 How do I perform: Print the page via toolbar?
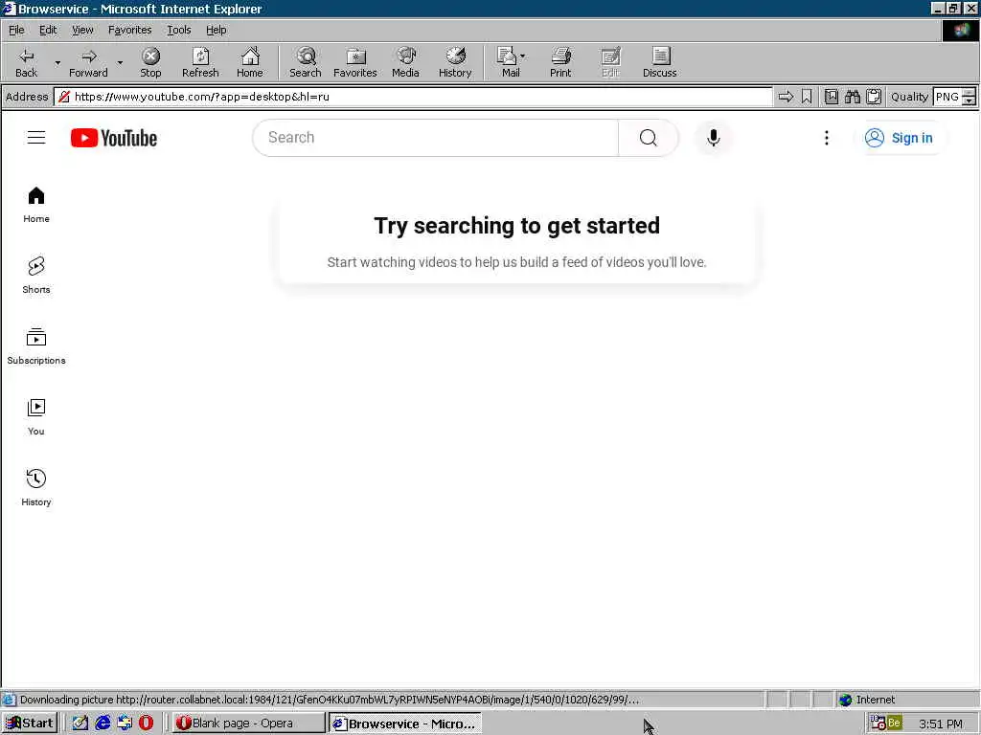pos(560,62)
